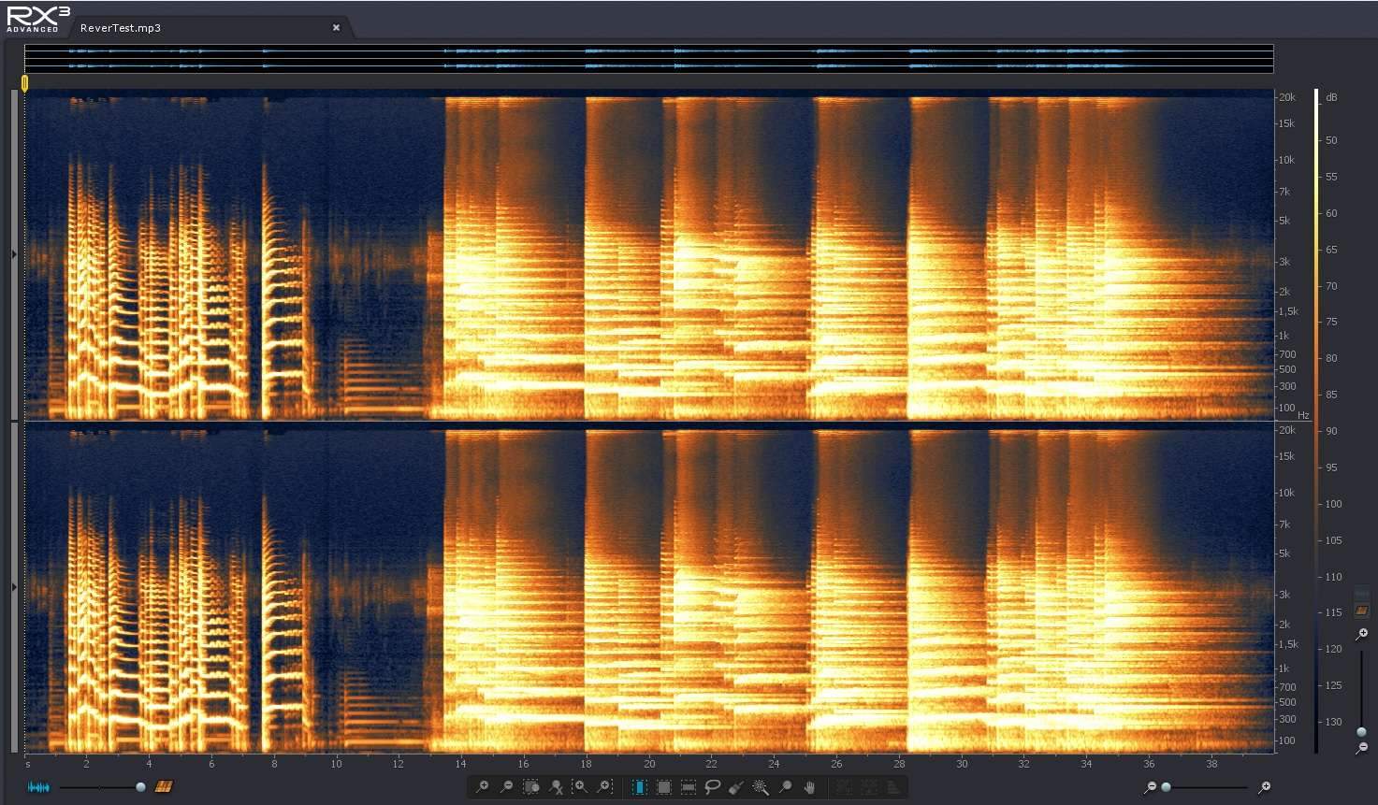Select the Magic Wand tool
The width and height of the screenshot is (1378, 805).
(761, 787)
